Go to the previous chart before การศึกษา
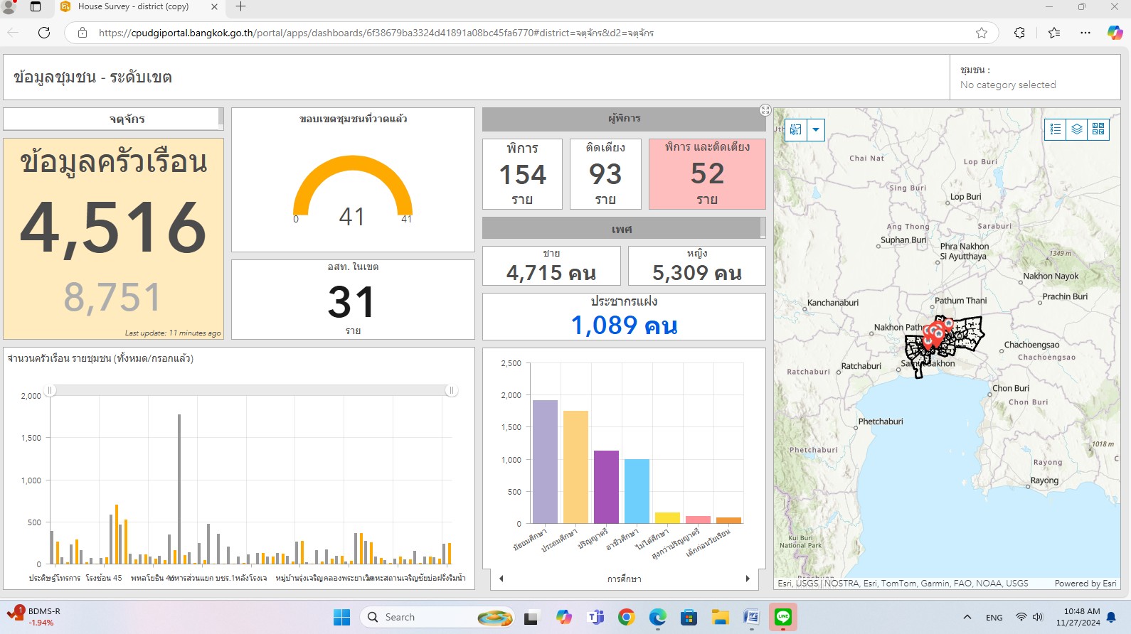 [501, 579]
